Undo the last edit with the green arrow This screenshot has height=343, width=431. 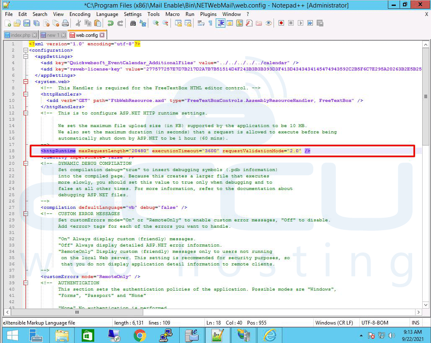click(111, 23)
